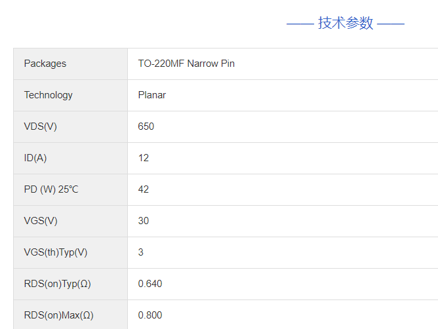Select the Technology label cell
Image resolution: width=438 pixels, height=329 pixels.
coord(71,95)
